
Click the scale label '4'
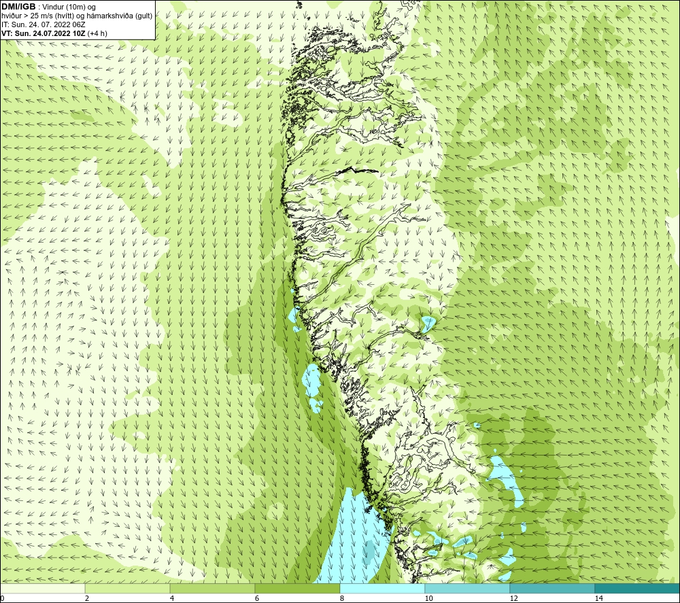point(172,599)
